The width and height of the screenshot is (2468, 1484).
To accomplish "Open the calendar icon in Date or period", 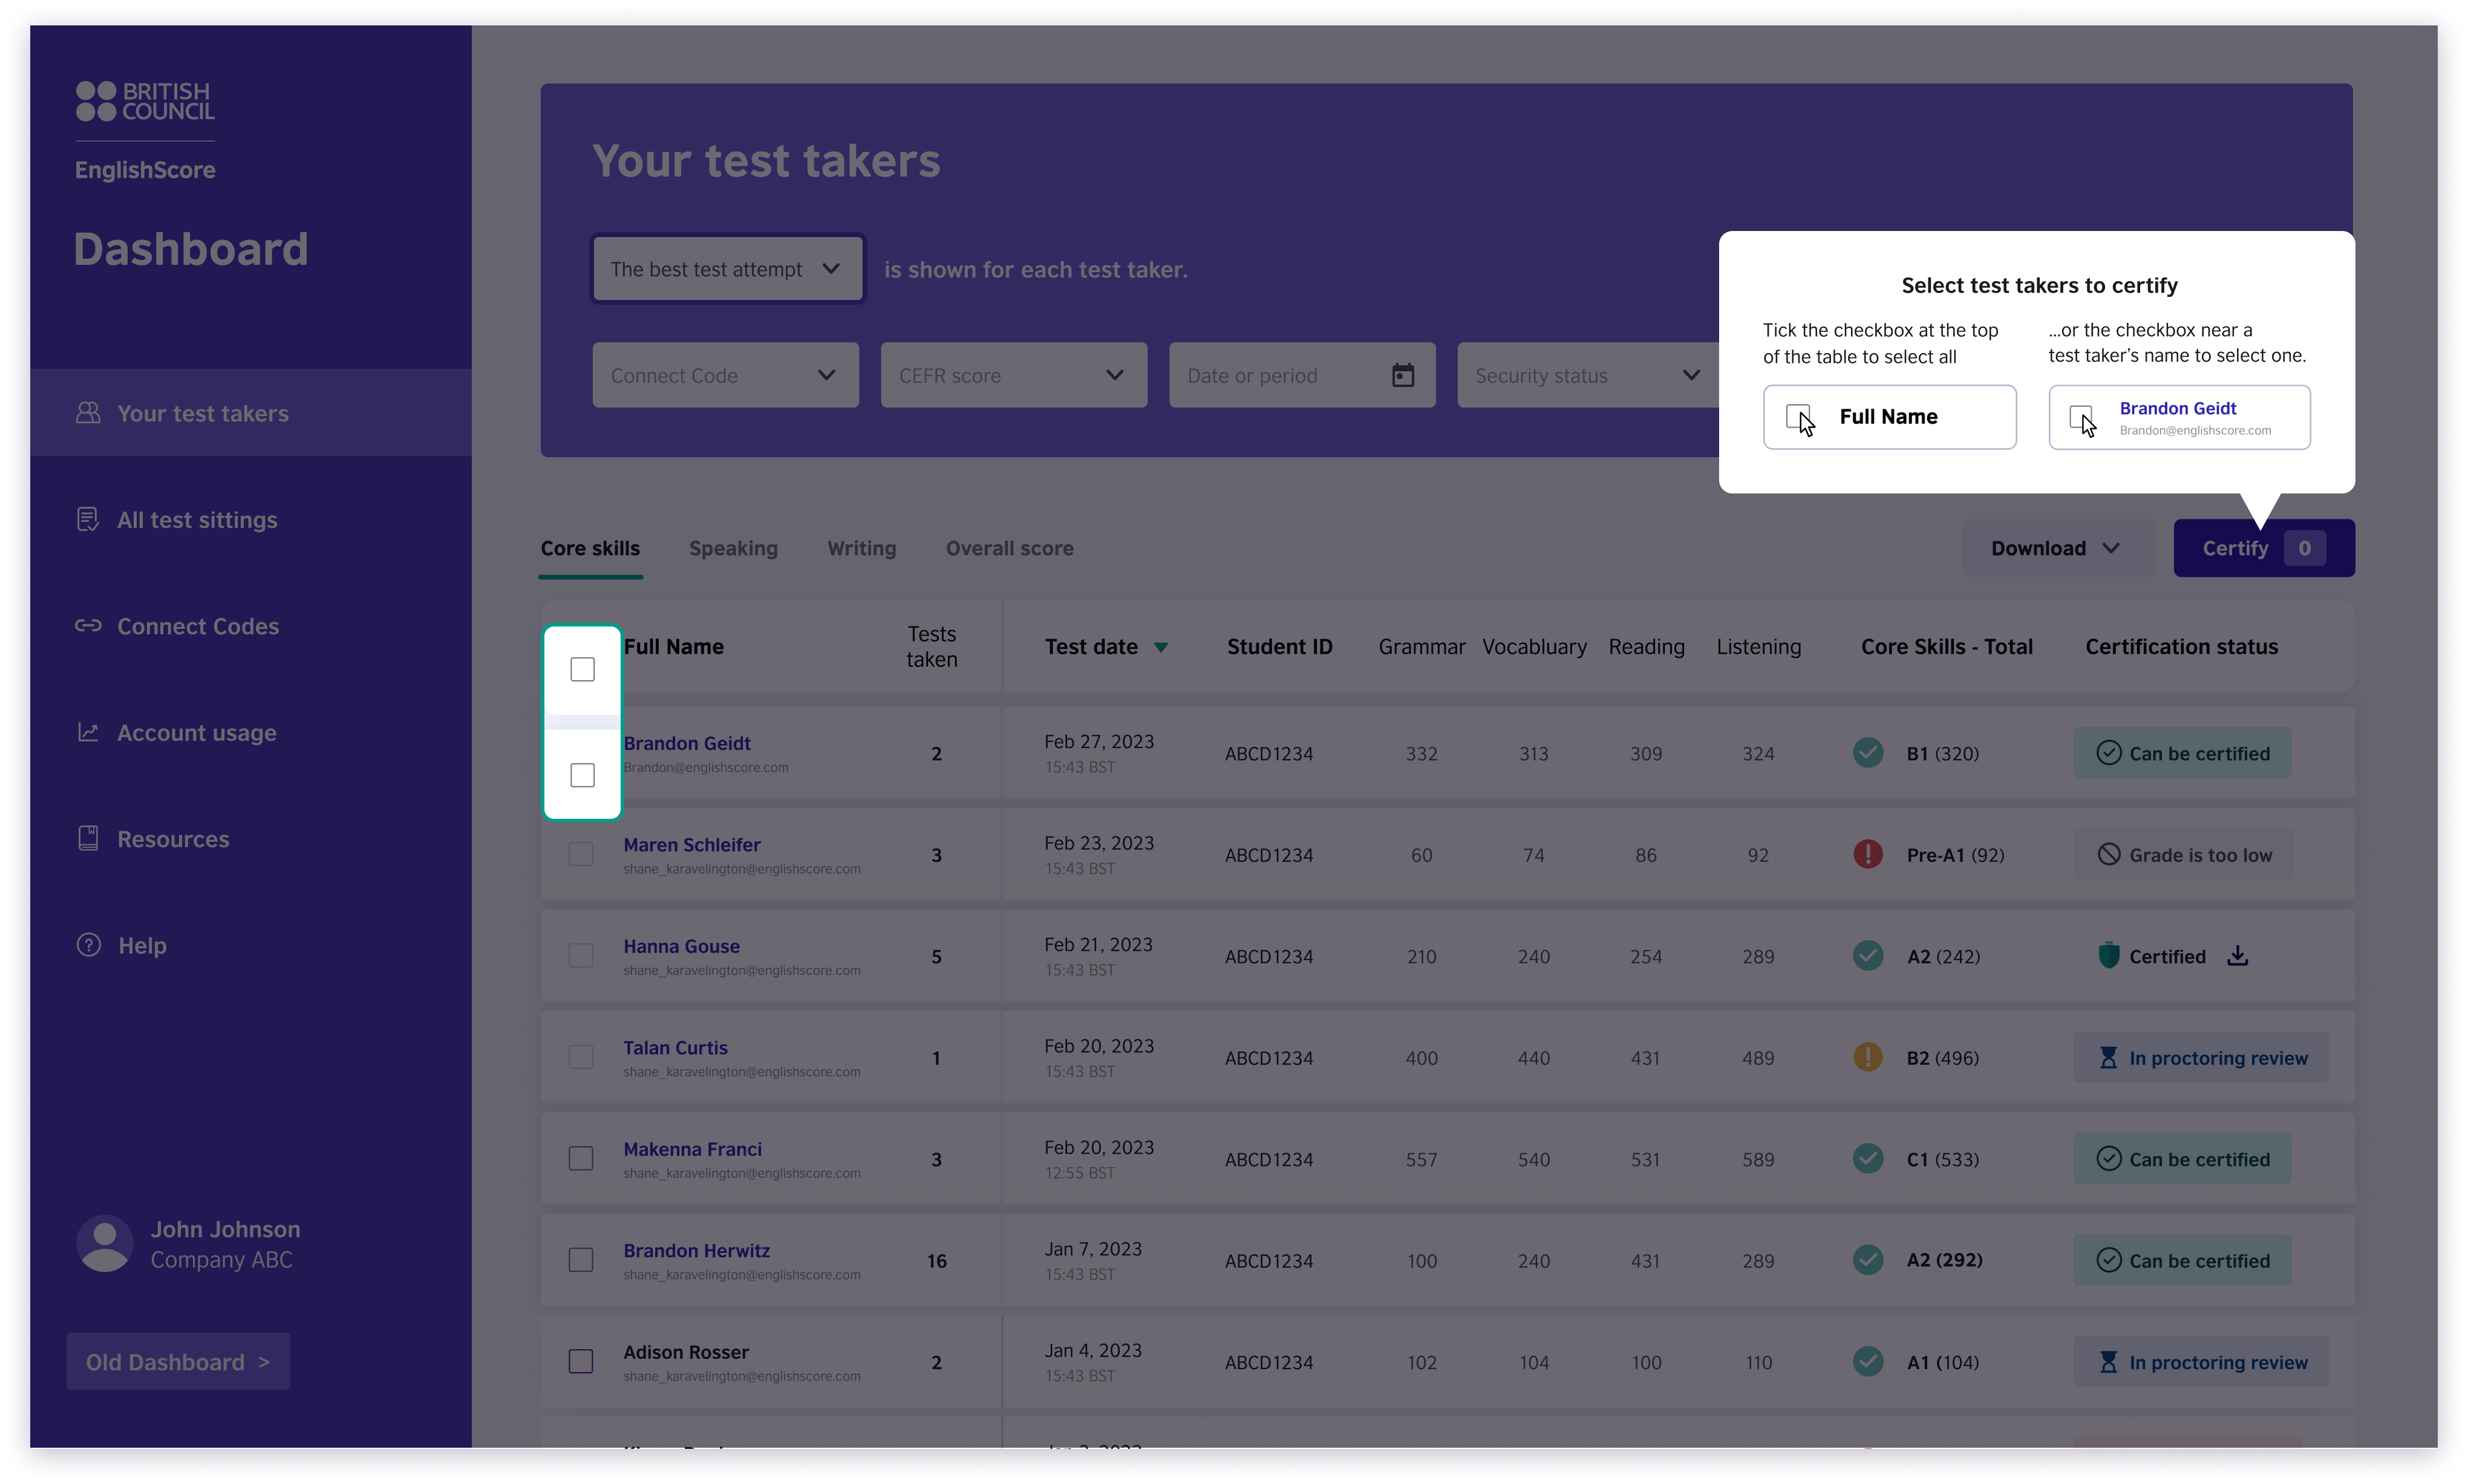I will click(x=1402, y=375).
